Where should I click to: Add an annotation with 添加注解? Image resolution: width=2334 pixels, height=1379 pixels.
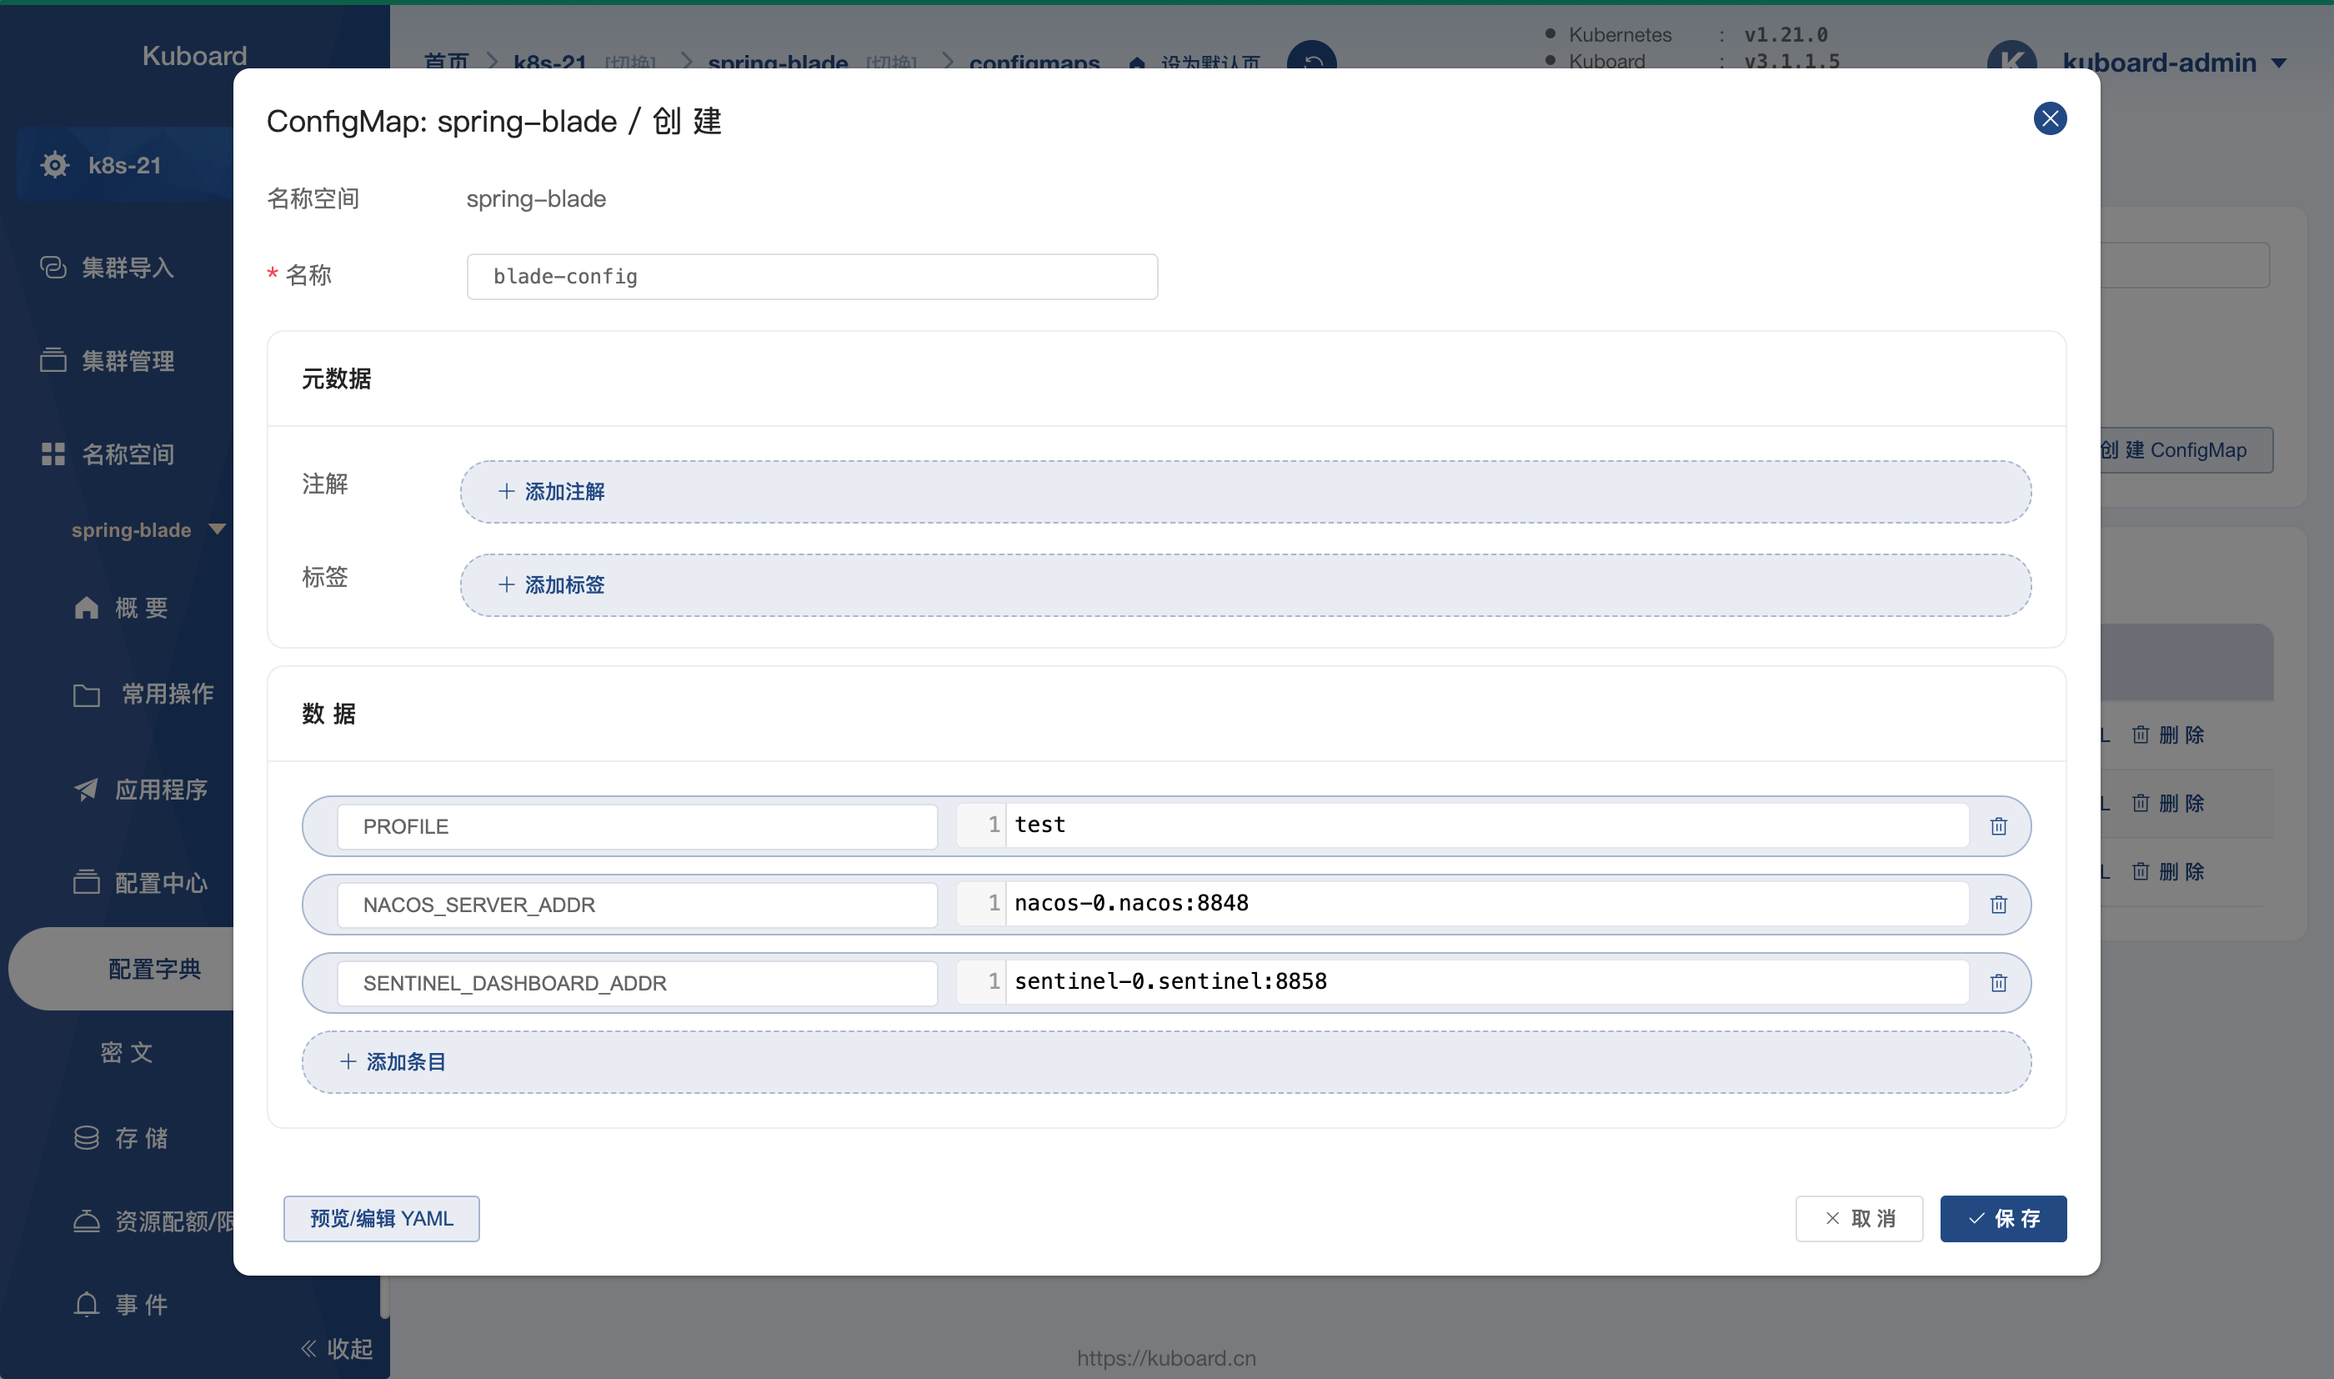(x=1245, y=492)
